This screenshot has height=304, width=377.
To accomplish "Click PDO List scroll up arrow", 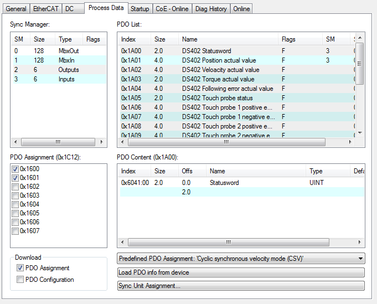I will coord(360,38).
